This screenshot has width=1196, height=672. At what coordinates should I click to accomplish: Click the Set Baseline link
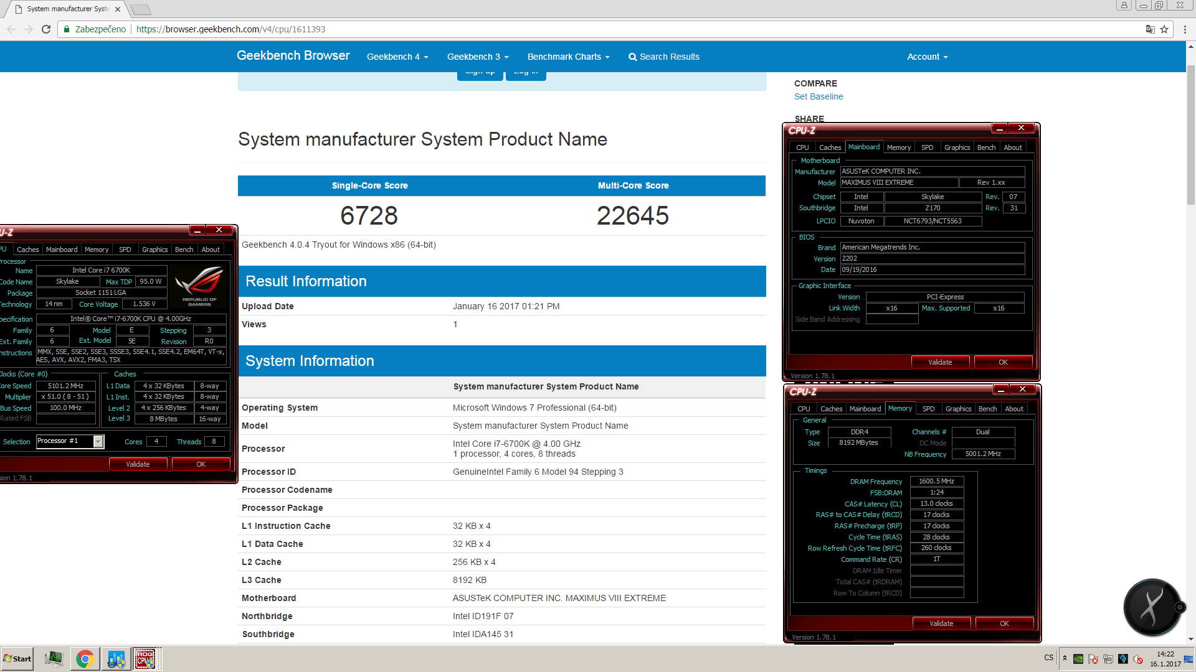click(x=819, y=96)
